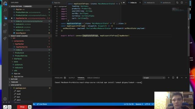195x109 pixels.
Task: Click the recording pause button
Action: (x=30, y=107)
